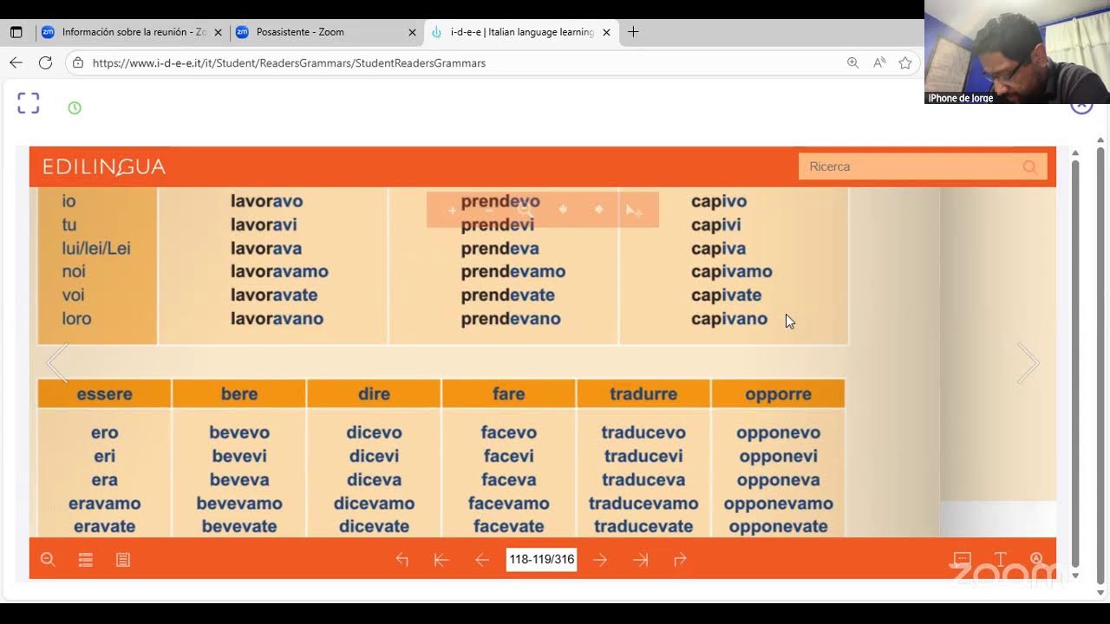Image resolution: width=1110 pixels, height=624 pixels.
Task: Click the address bar URL
Action: (x=289, y=62)
